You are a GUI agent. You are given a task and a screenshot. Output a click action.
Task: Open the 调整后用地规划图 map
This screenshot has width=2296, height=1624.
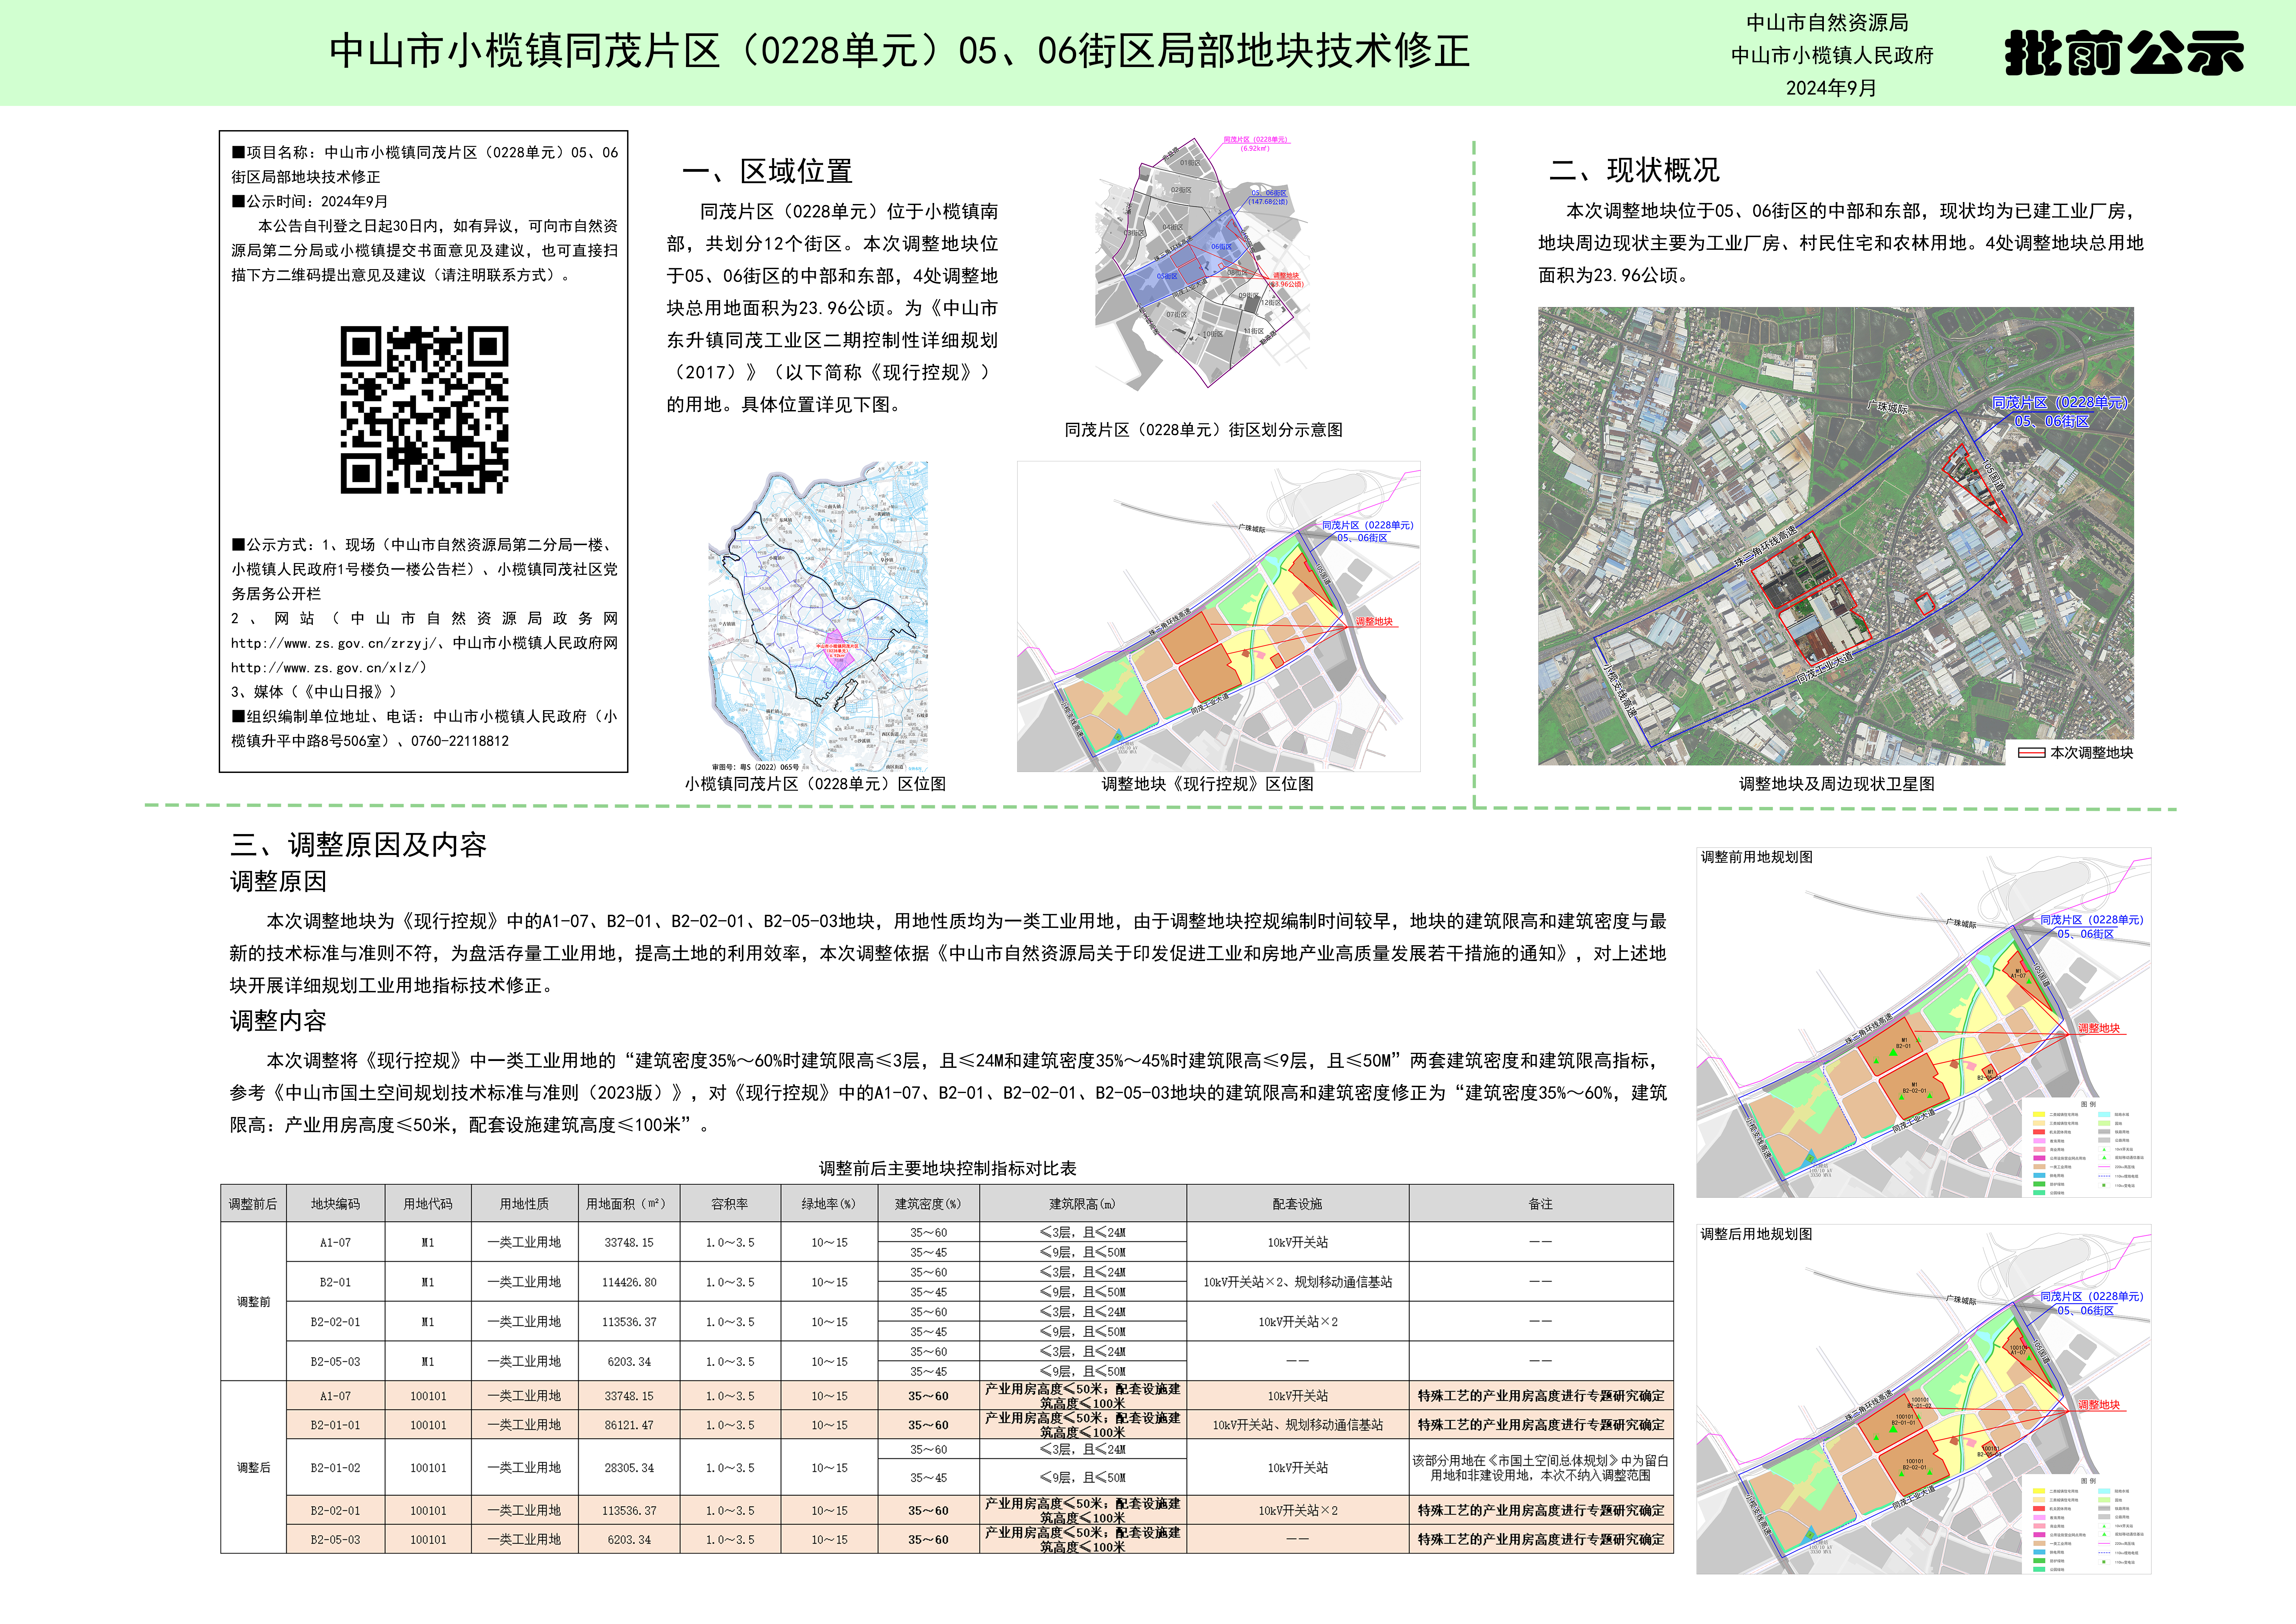point(1923,1399)
